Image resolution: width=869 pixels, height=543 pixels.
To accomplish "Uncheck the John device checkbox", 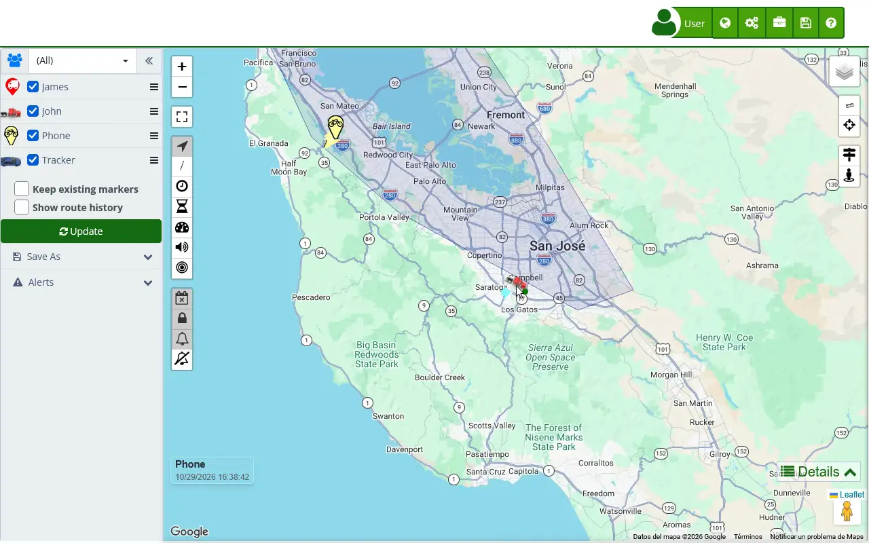I will click(33, 111).
